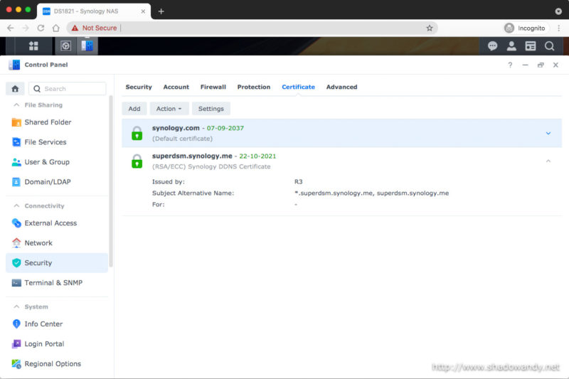The width and height of the screenshot is (569, 379).
Task: Expand the synology.com certificate details
Action: tap(548, 133)
